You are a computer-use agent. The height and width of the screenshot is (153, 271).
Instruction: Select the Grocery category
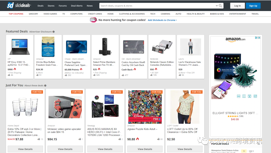33,14
